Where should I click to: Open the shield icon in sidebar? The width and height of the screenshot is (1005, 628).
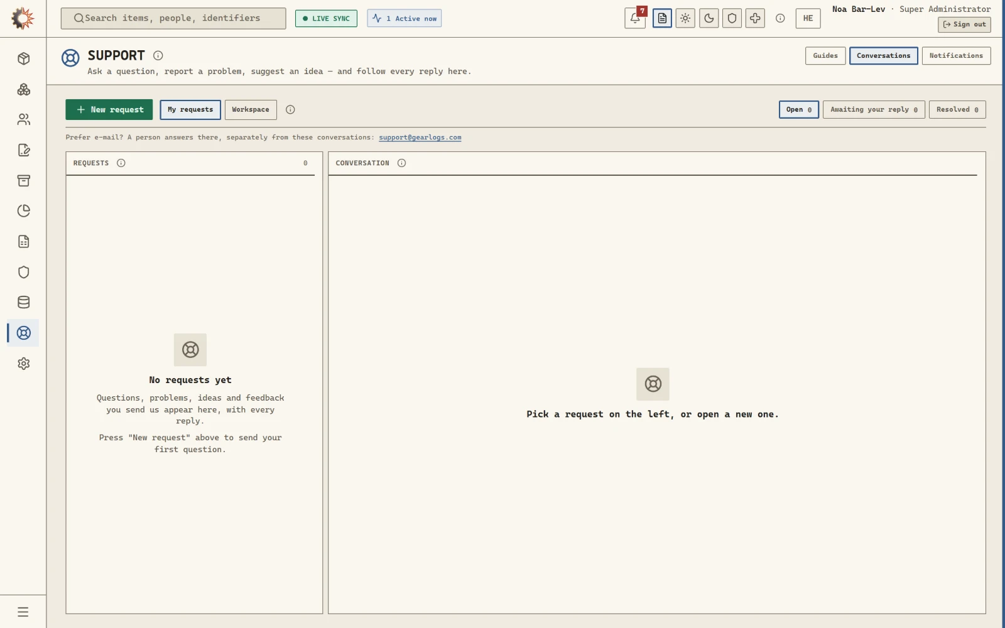24,272
